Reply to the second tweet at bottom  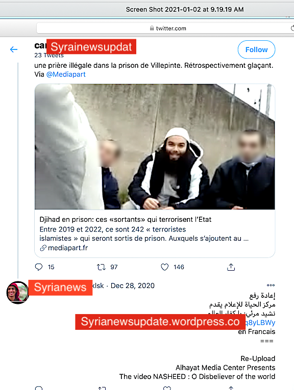point(39,388)
